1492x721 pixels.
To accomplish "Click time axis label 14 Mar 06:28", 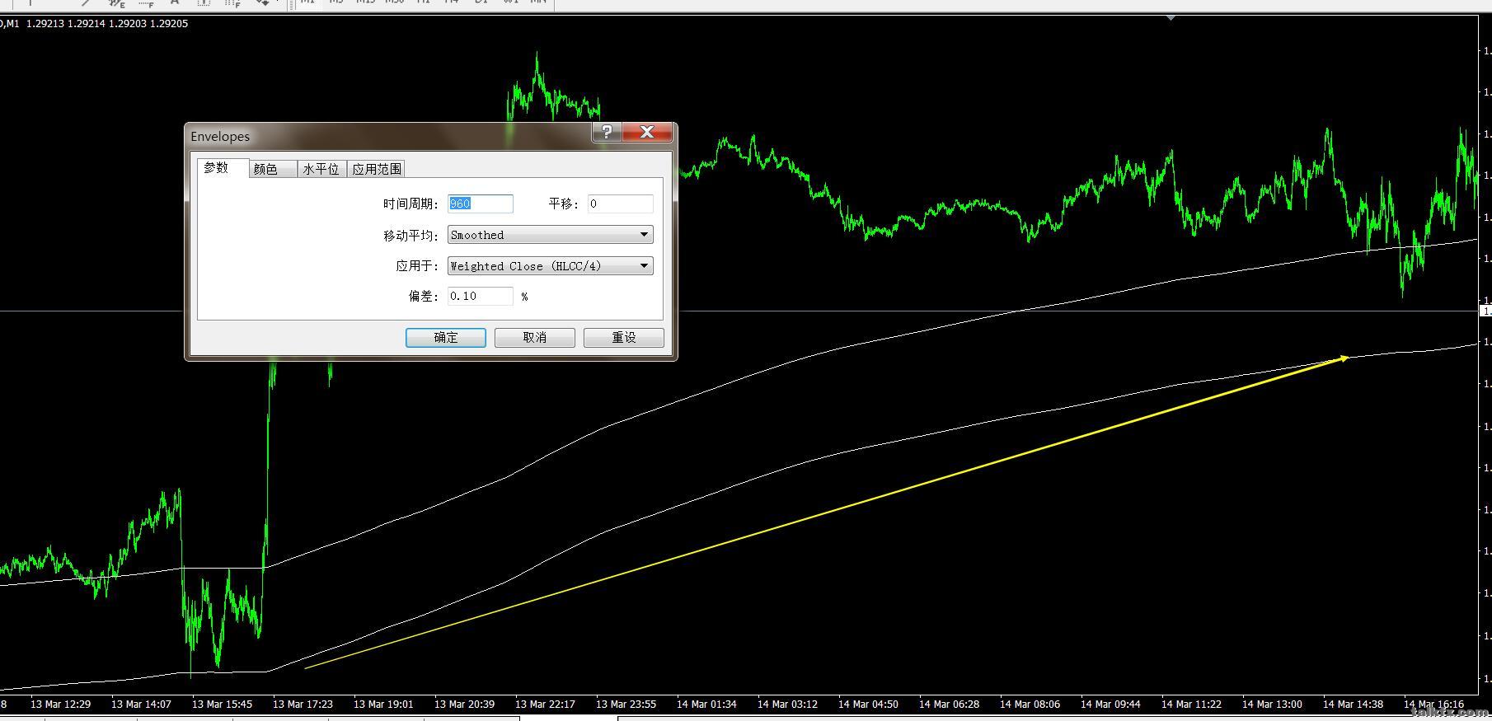I will [949, 705].
